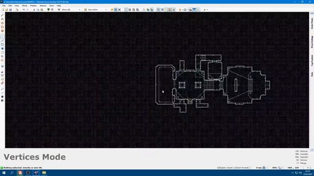Select the Draw Rectangle tool

[2, 23]
